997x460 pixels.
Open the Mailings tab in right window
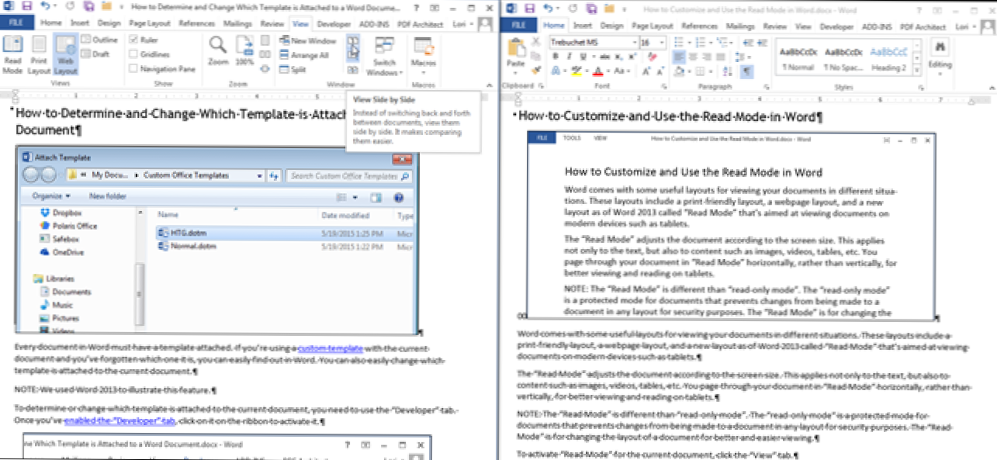[x=742, y=26]
